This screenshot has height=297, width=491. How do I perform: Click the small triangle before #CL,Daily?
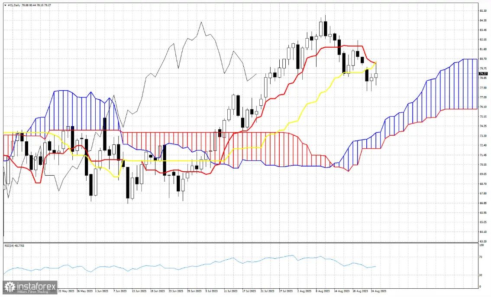pos(4,5)
